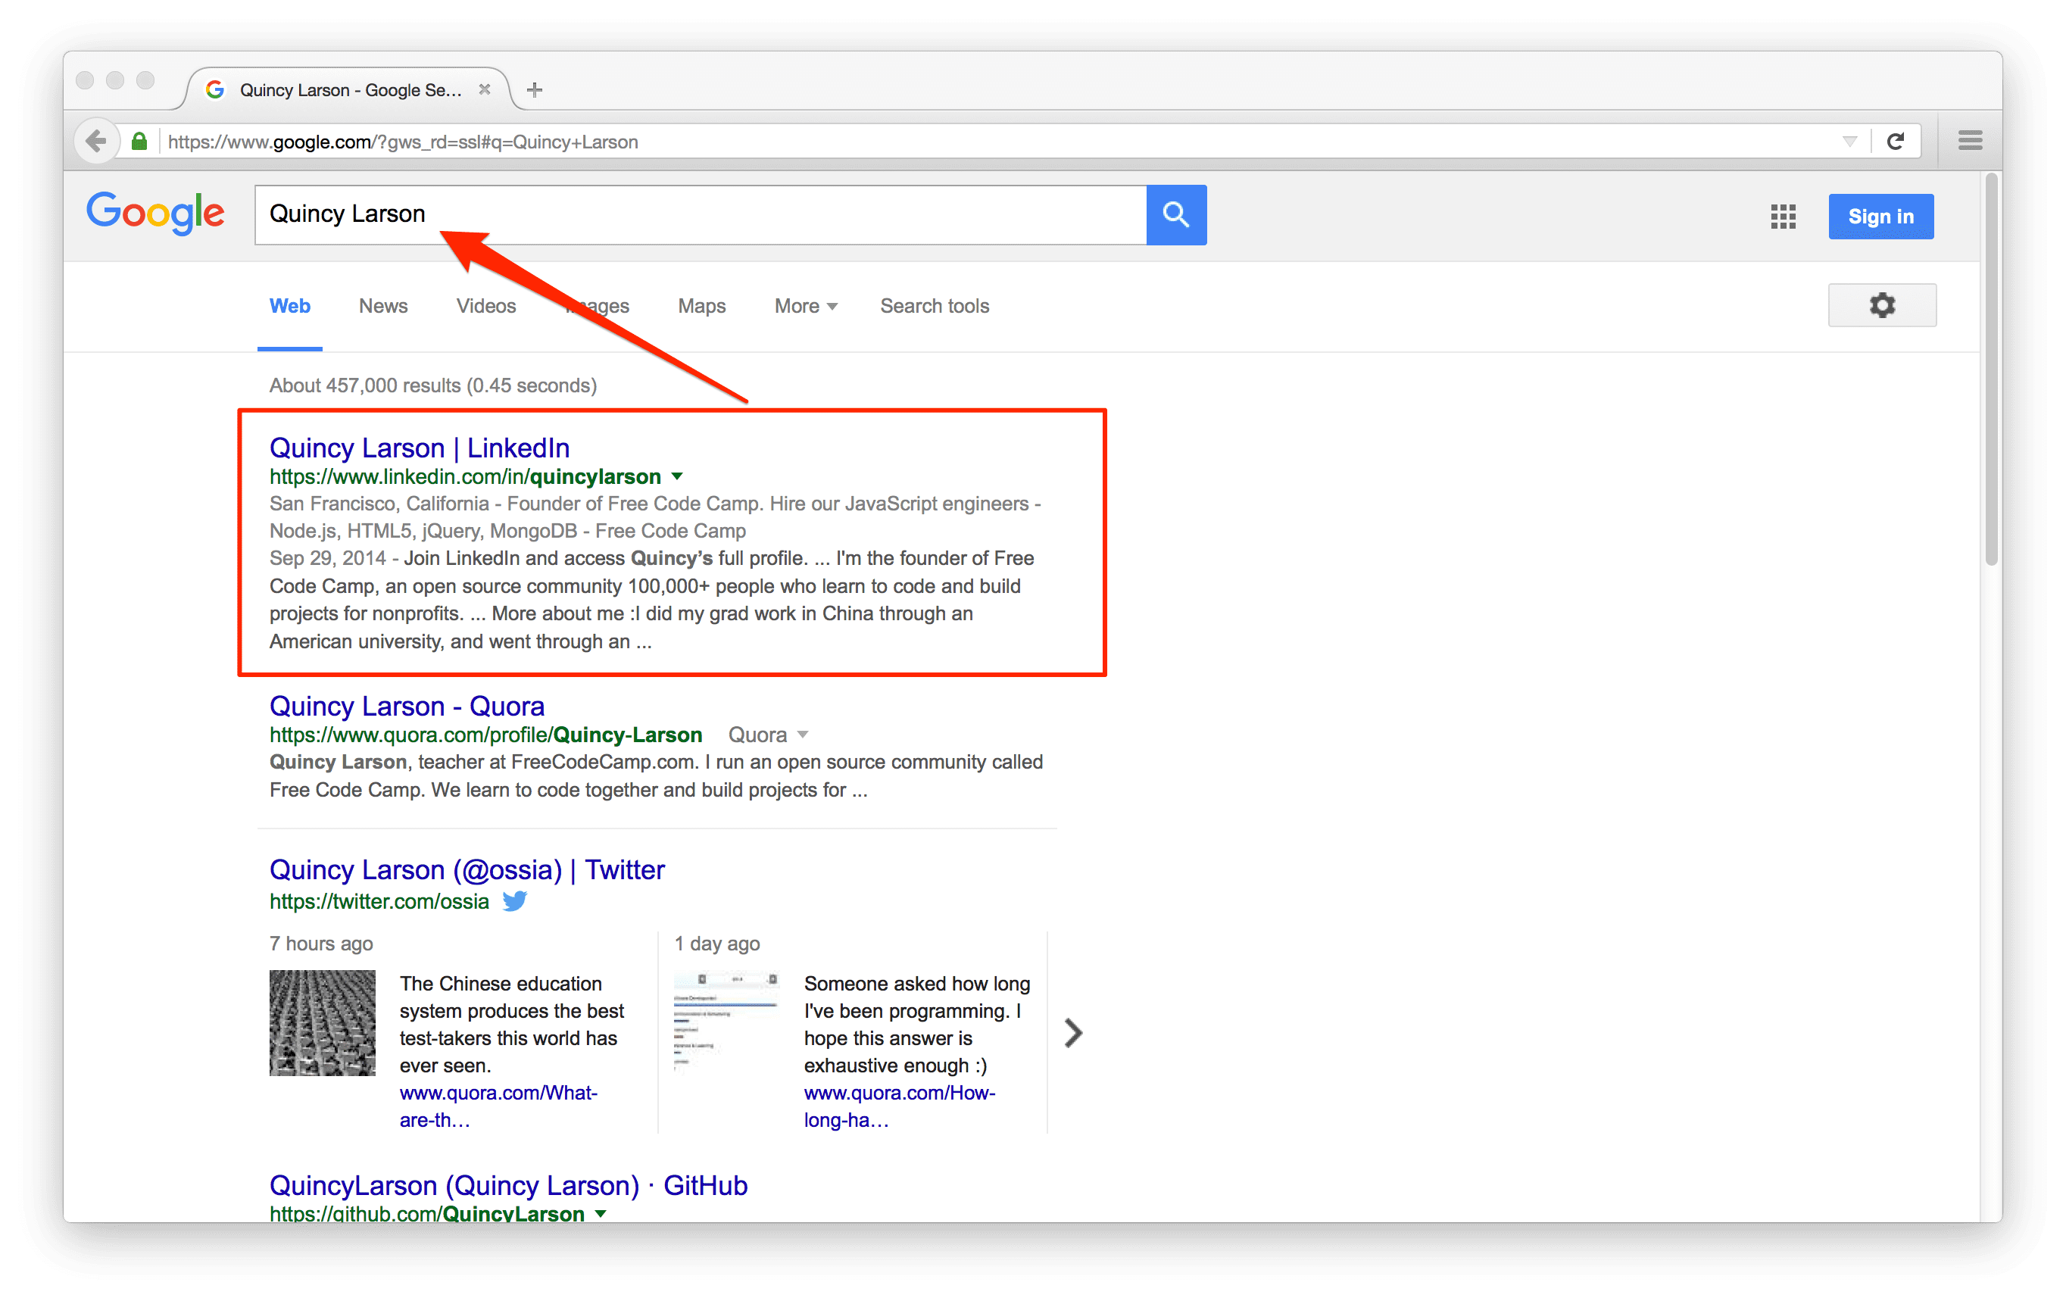2066x1298 pixels.
Task: Click the Google favicon in the tab
Action: 214,89
